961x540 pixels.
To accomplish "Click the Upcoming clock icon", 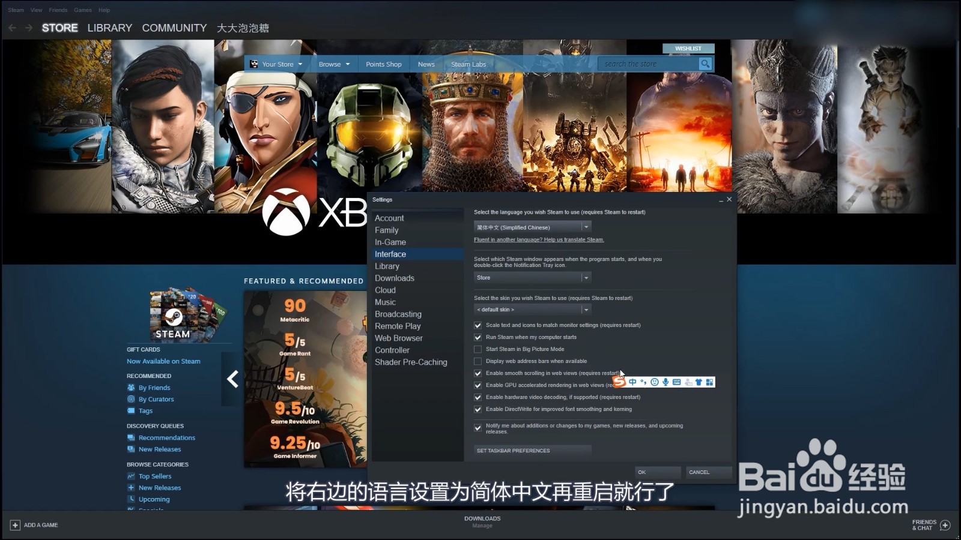I will 131,499.
